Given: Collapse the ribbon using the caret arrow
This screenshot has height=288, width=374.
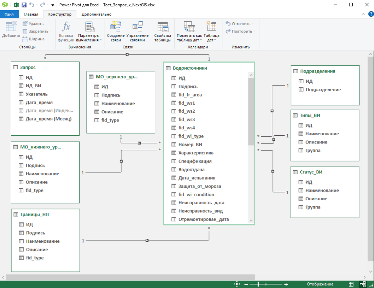Looking at the screenshot, I should [x=364, y=14].
